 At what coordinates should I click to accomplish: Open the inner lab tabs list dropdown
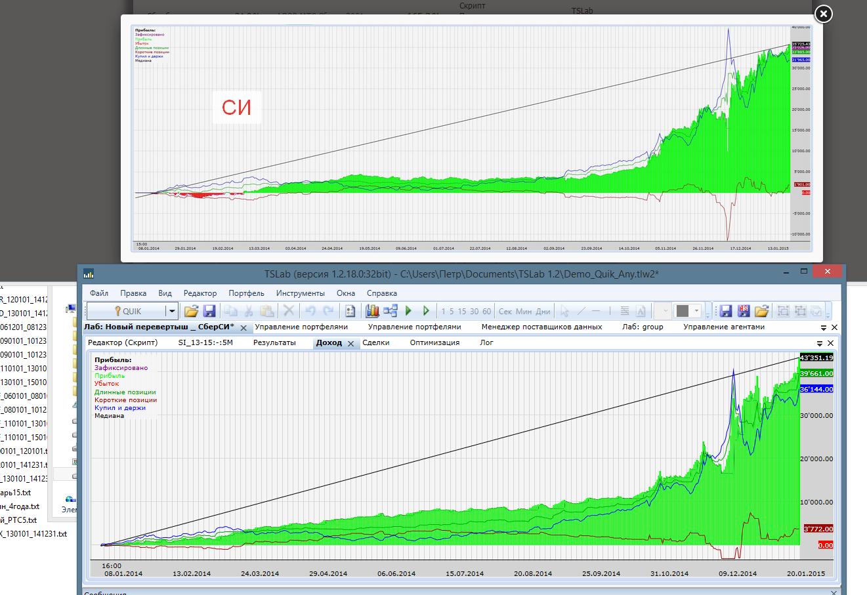(820, 343)
